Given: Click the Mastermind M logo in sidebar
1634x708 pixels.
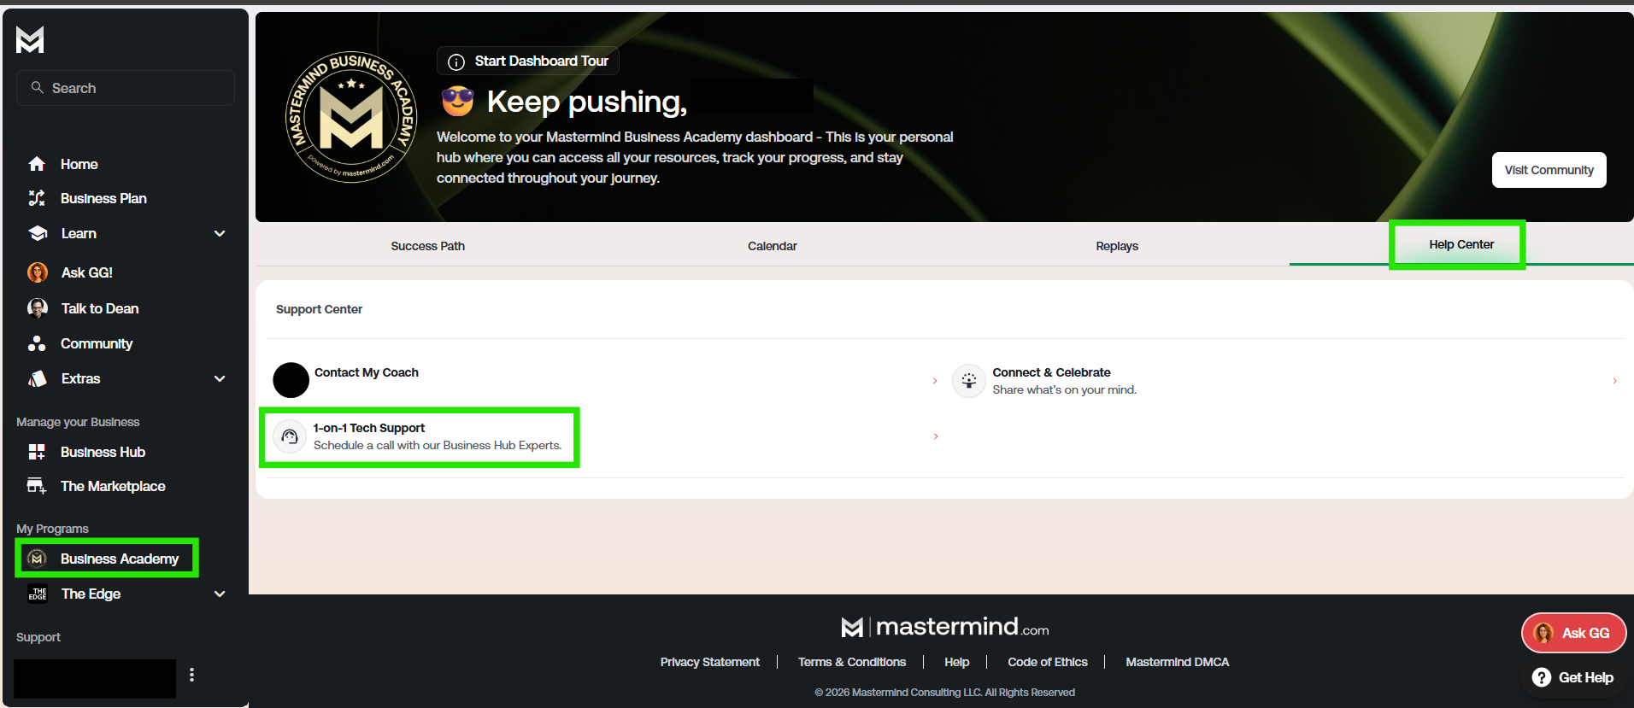Looking at the screenshot, I should pos(30,39).
